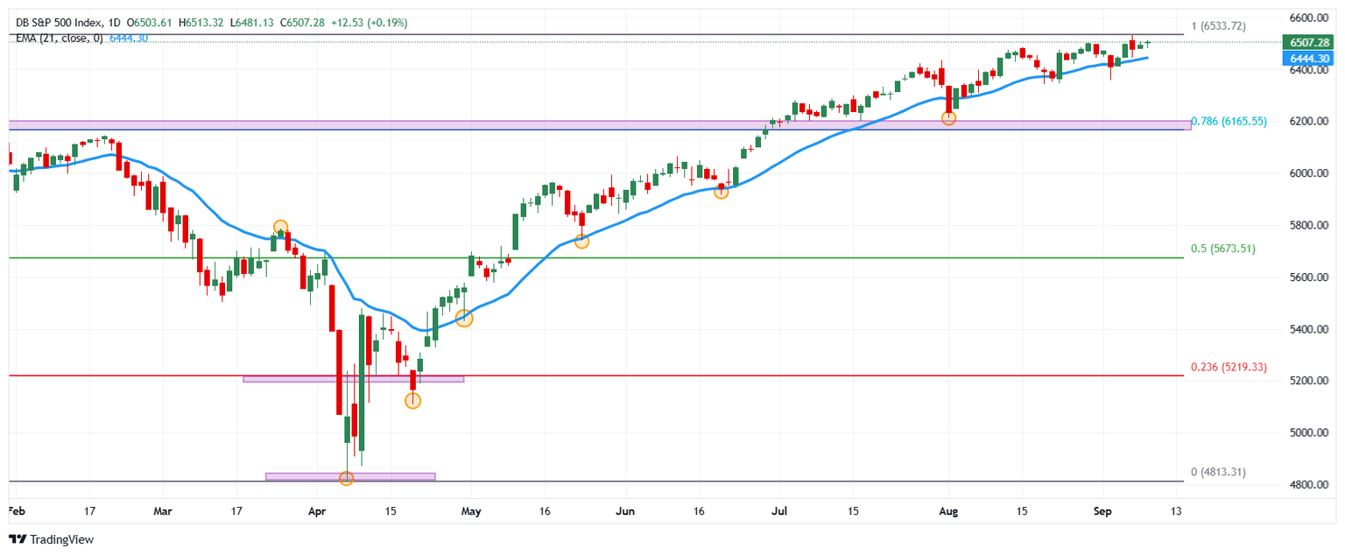Select the orange circle at the 4813 April low
This screenshot has width=1345, height=555.
pyautogui.click(x=346, y=478)
